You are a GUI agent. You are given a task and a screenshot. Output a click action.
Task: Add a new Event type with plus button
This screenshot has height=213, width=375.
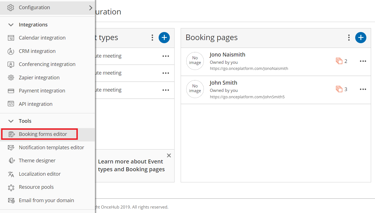164,38
